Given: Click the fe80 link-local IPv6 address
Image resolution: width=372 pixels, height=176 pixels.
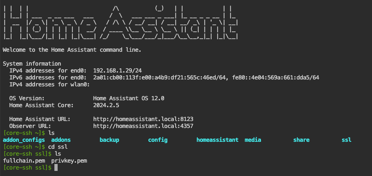Looking at the screenshot, I should click(276, 77).
